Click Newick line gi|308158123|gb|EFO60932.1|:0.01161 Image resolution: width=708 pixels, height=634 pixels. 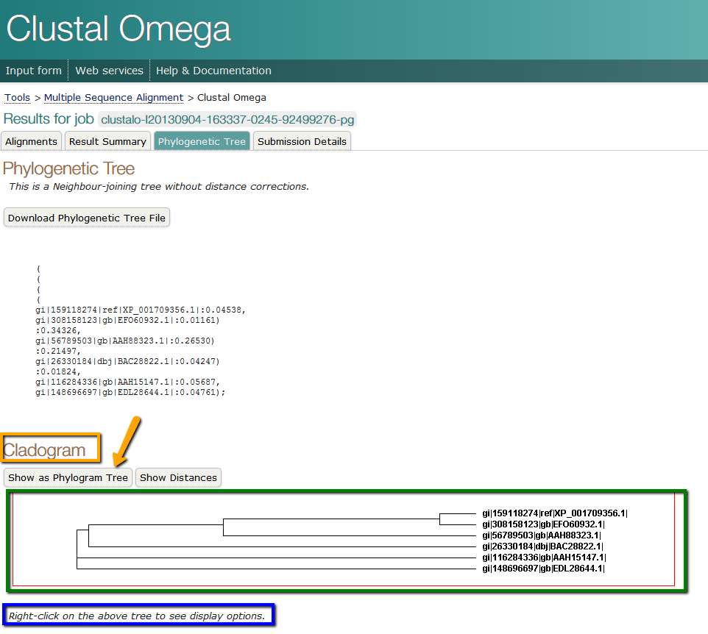click(127, 321)
